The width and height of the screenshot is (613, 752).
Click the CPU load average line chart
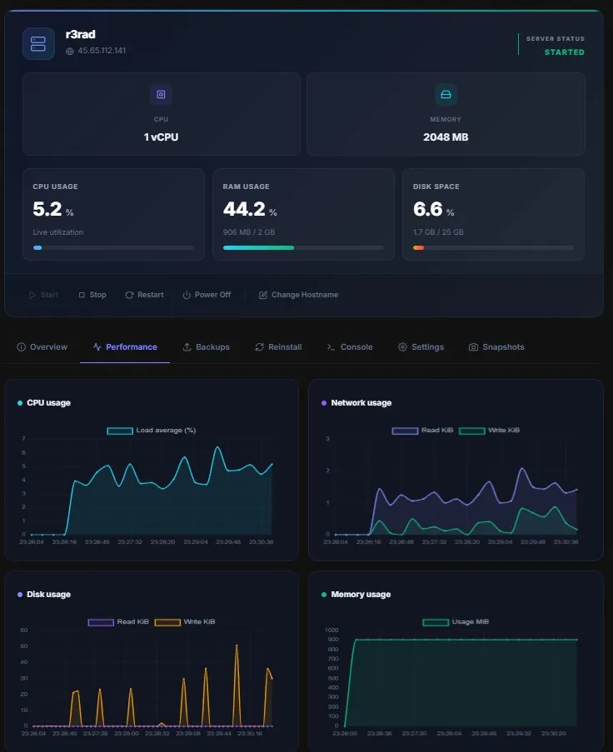point(152,486)
